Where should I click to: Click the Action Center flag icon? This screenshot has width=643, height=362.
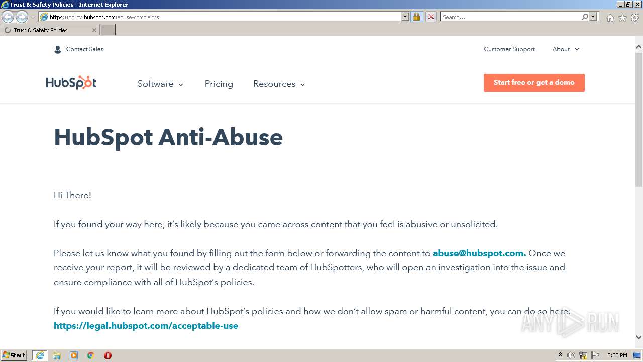tap(595, 355)
